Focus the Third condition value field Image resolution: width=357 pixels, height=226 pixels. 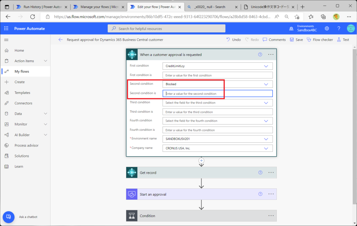[x=218, y=112]
